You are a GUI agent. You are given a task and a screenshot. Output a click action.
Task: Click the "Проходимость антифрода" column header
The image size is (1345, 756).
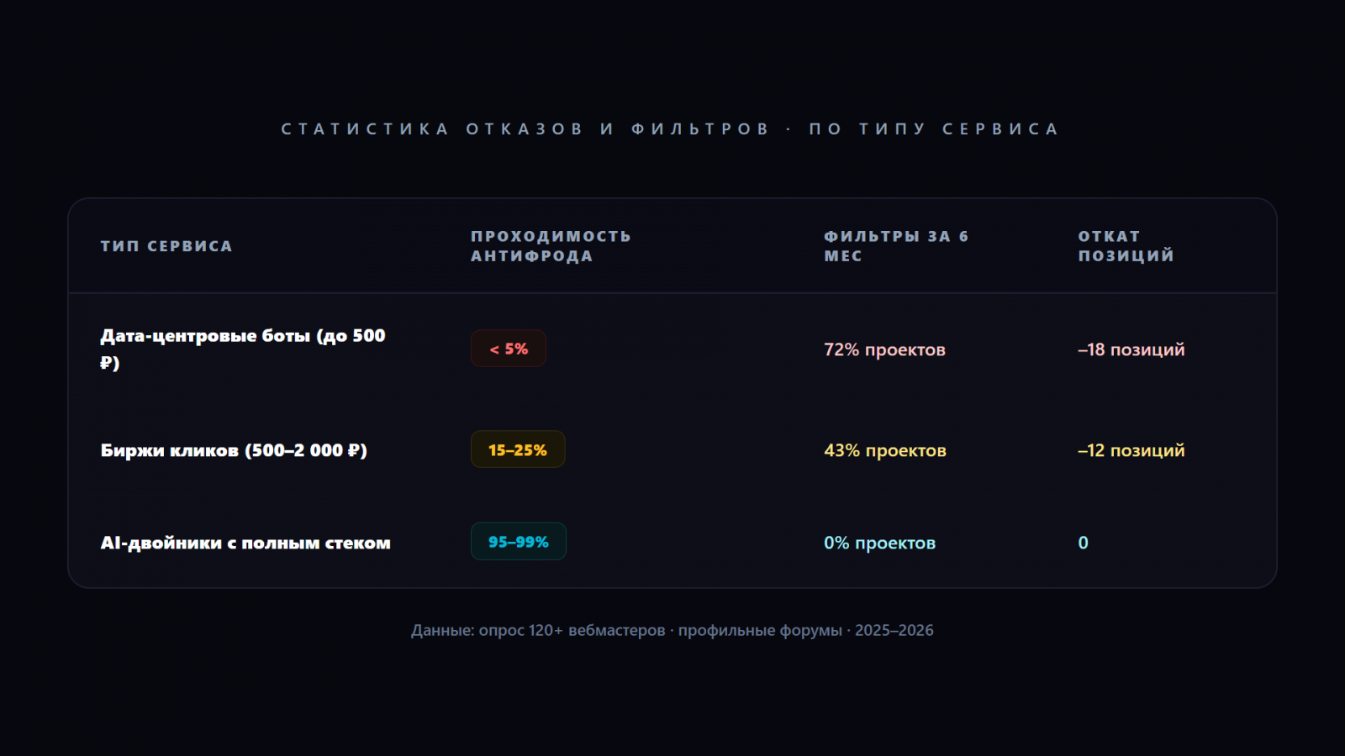[551, 246]
